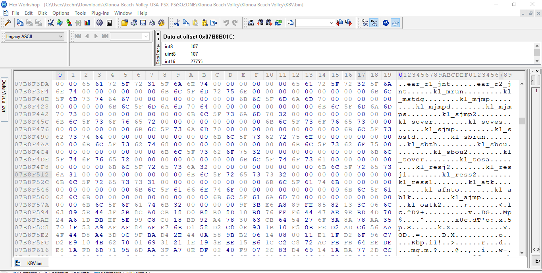
Task: Switch offsets to decimal (10) view
Action: [365, 23]
